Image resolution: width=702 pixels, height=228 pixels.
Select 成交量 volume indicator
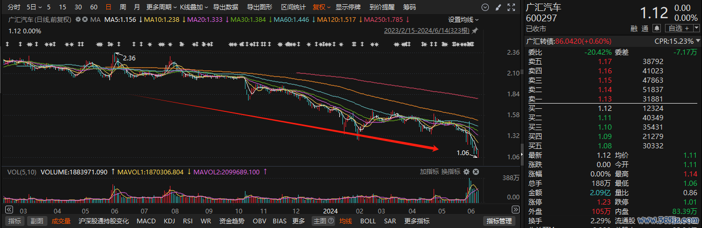(x=61, y=221)
